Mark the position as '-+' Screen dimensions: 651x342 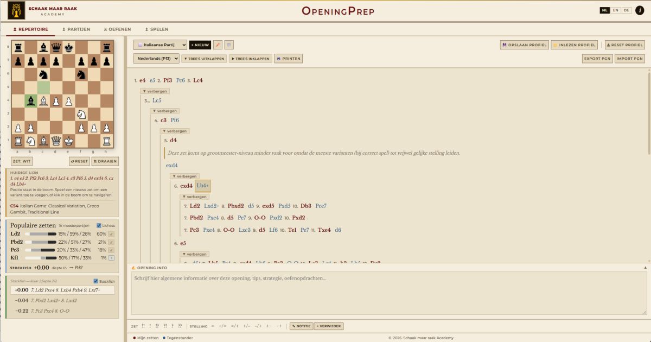click(279, 326)
